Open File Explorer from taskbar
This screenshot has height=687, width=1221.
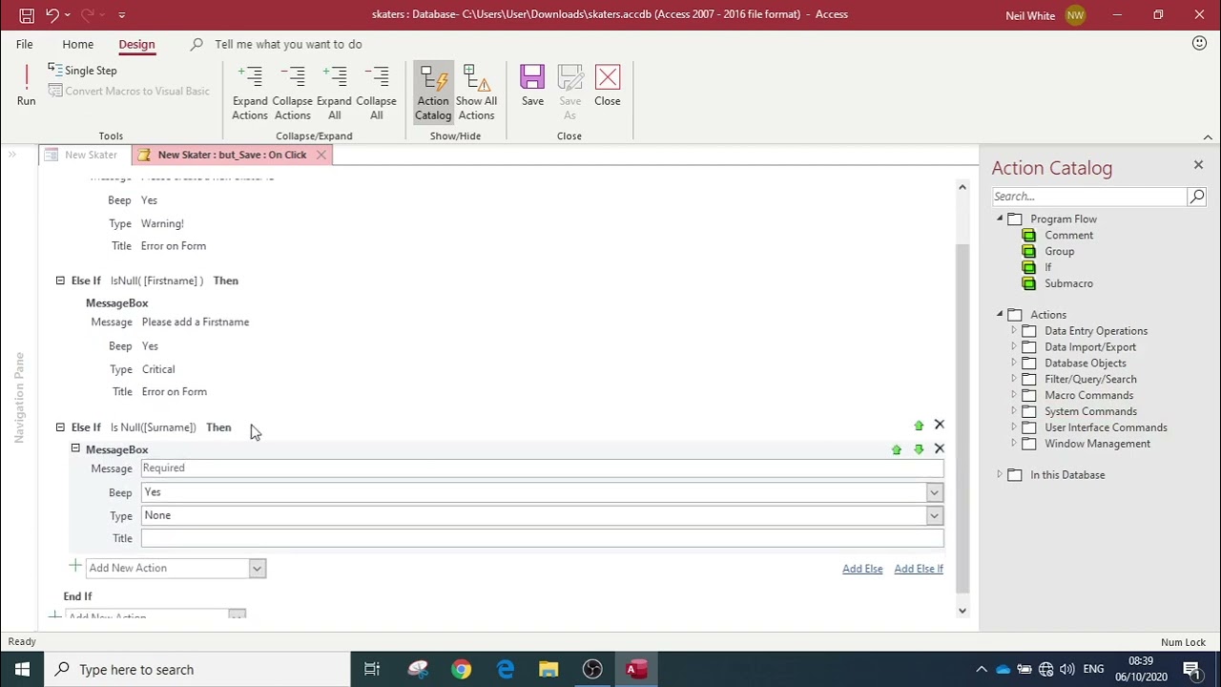pos(548,670)
